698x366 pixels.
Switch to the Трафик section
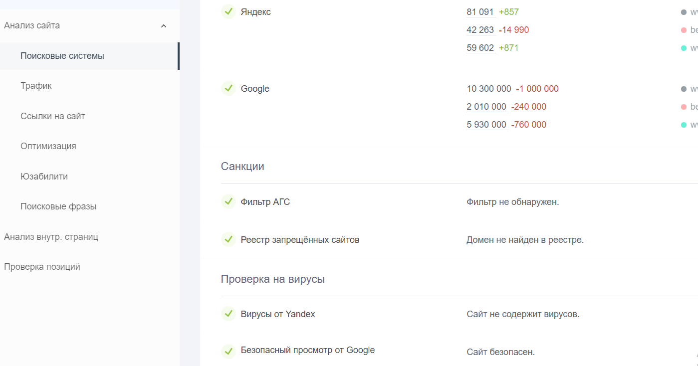click(x=35, y=85)
